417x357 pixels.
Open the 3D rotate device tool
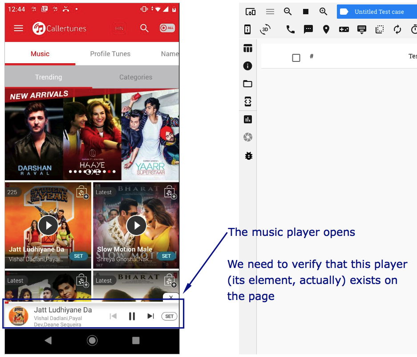pos(265,29)
